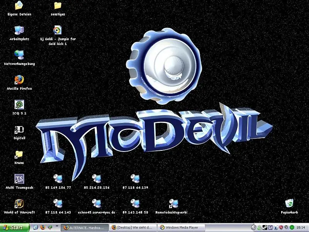
Task: Select the Multi Teamspeak desktop icon
Action: (19, 179)
